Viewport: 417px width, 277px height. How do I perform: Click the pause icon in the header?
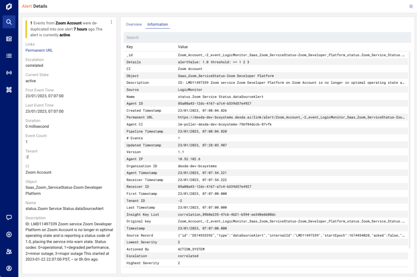click(411, 7)
